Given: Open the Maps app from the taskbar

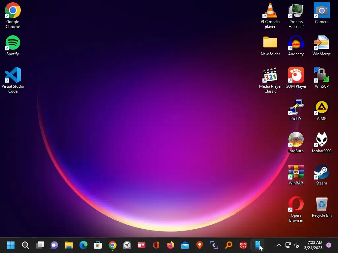Looking at the screenshot, I should click(x=200, y=245).
